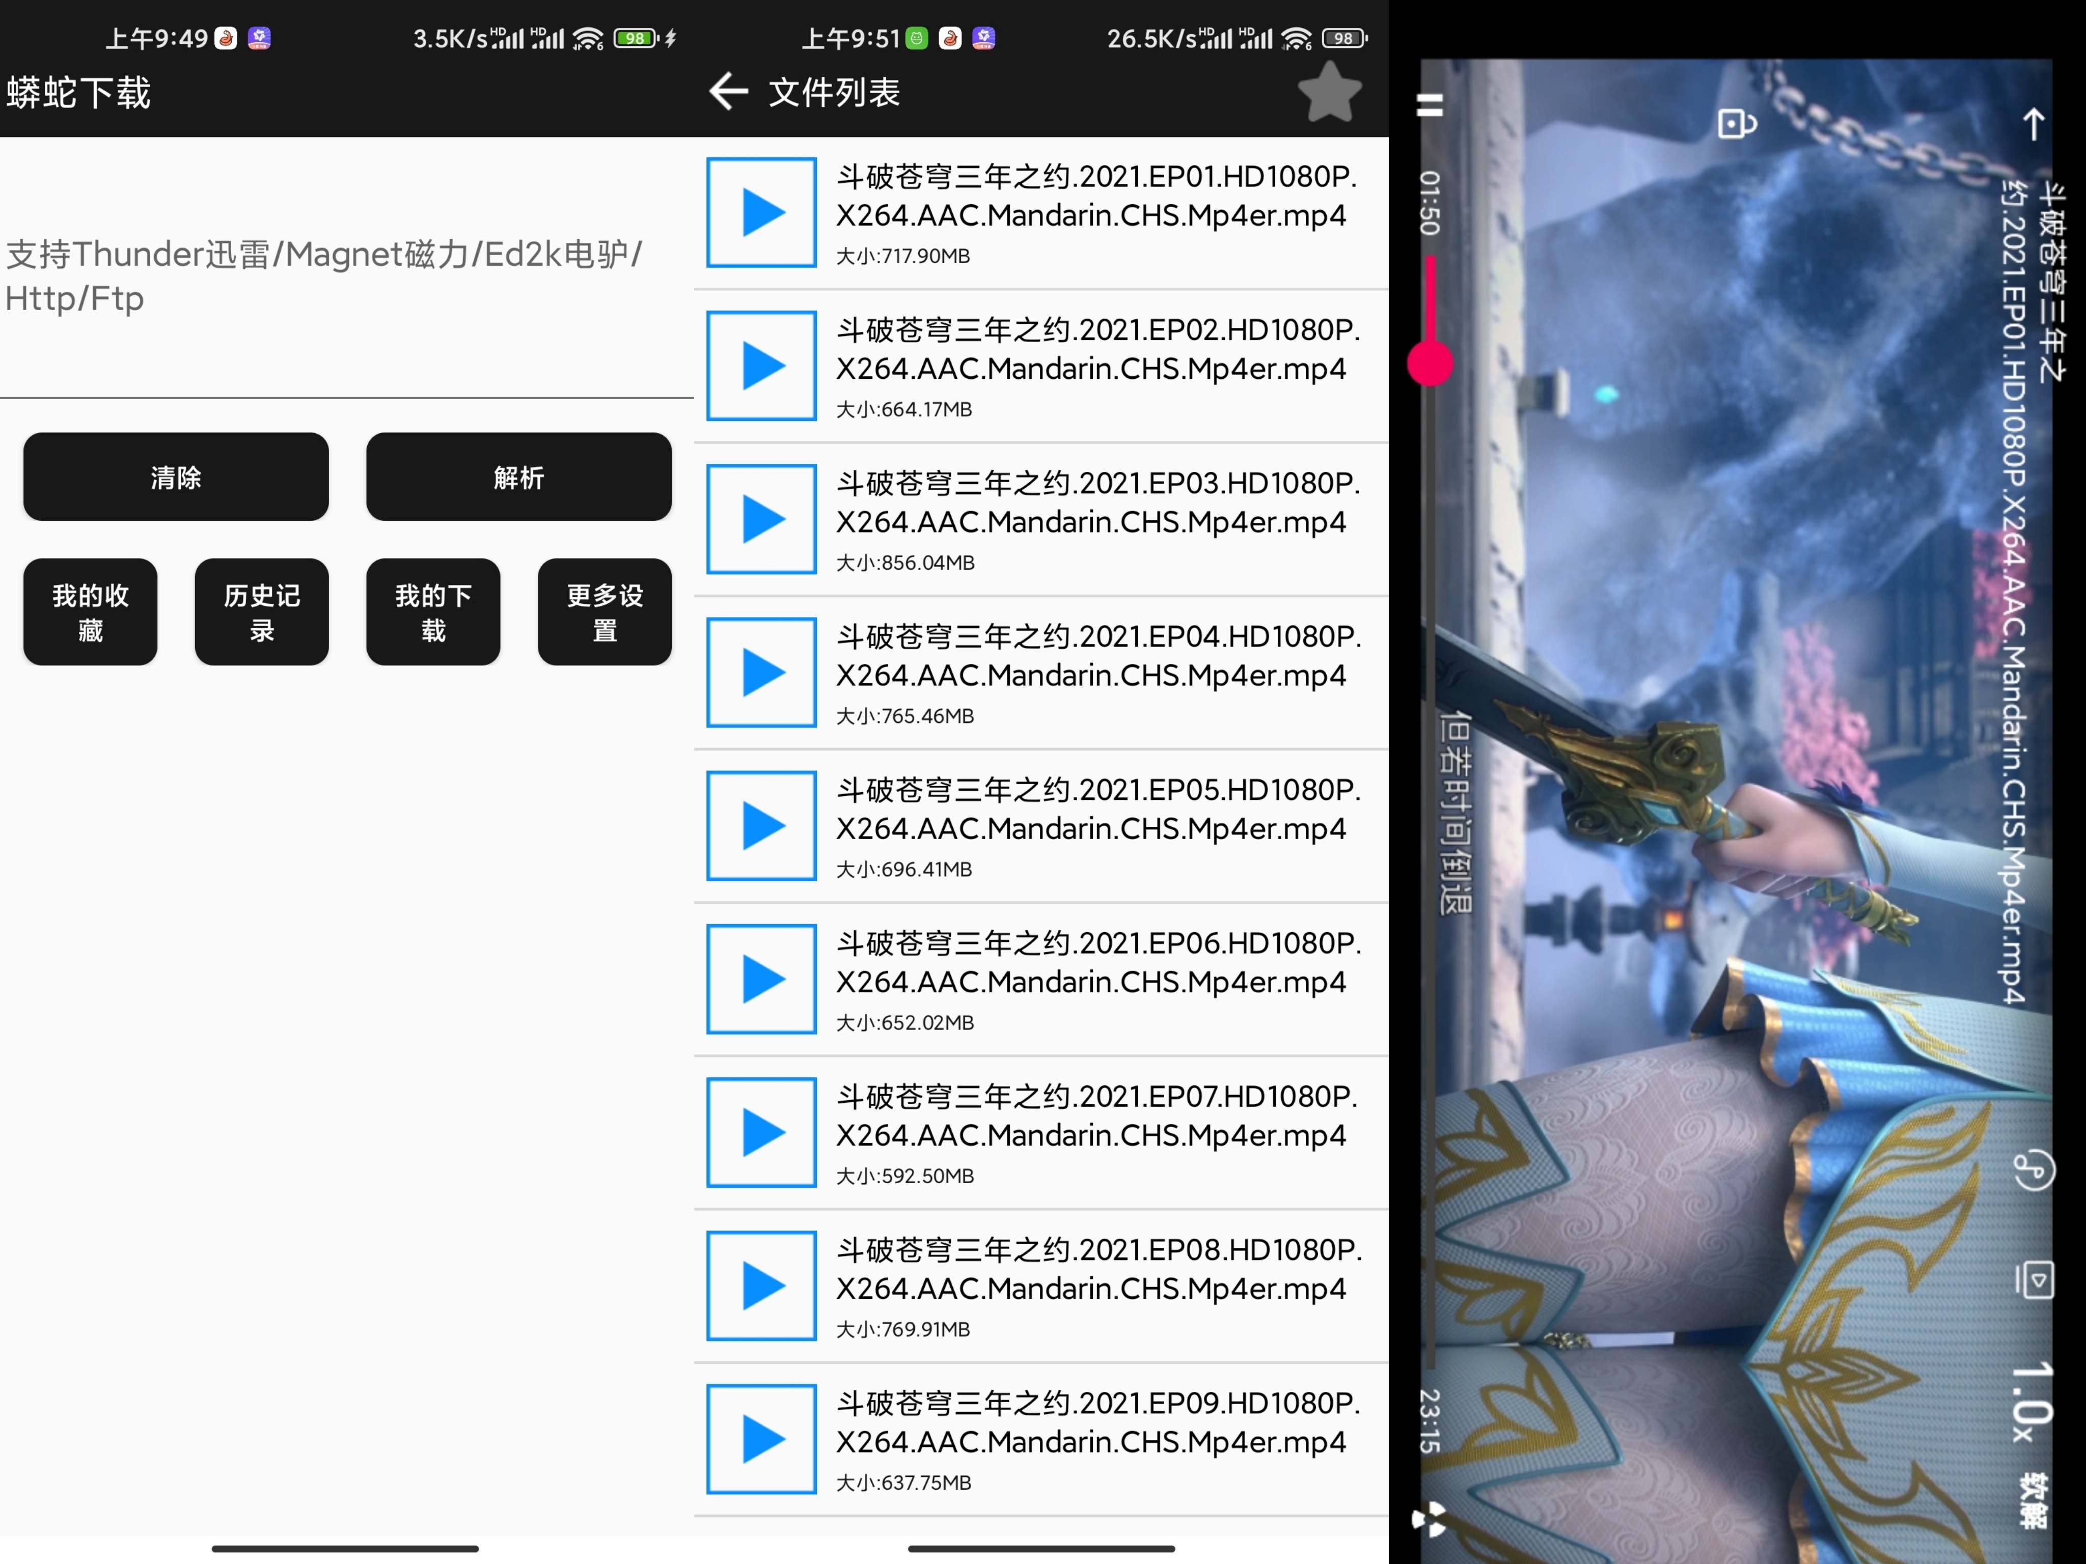The image size is (2086, 1564).
Task: Play the EP01 video file
Action: click(x=761, y=212)
